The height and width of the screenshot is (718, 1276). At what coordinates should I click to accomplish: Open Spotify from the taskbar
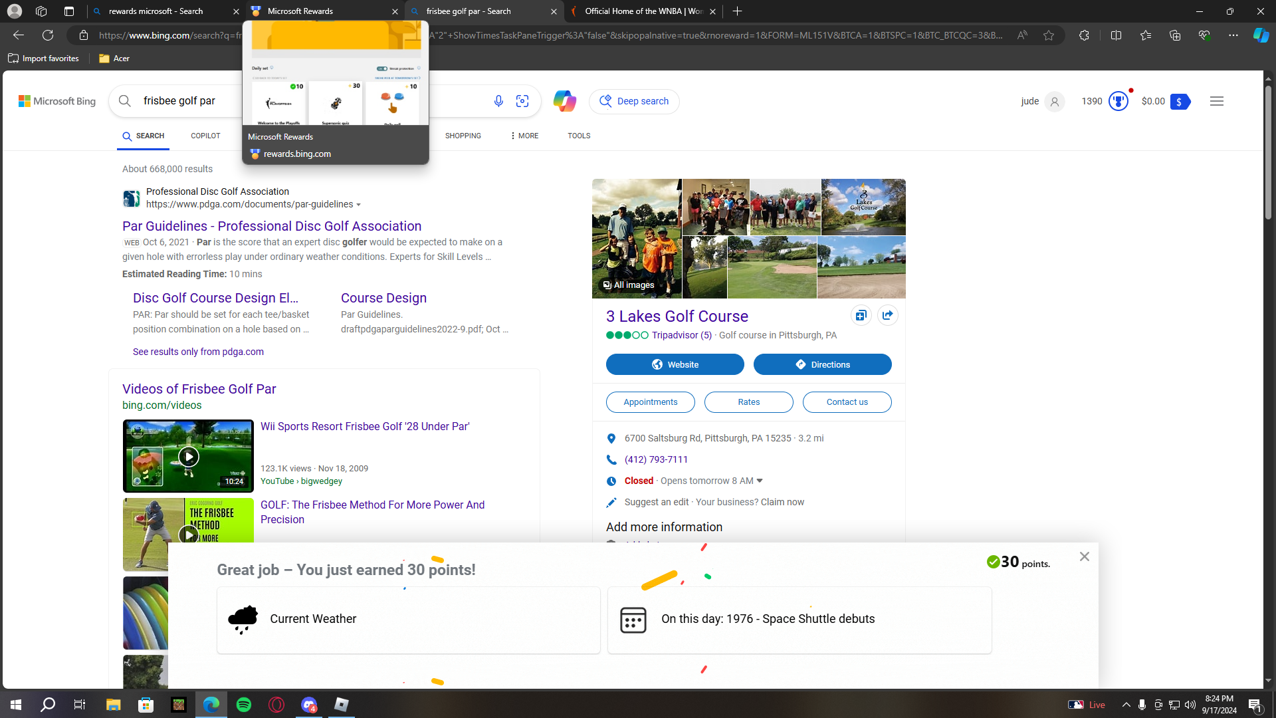[244, 705]
